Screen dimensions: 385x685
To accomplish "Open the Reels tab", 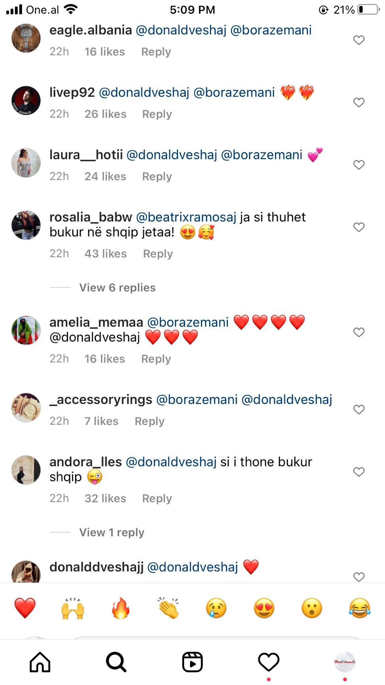I will pyautogui.click(x=192, y=662).
